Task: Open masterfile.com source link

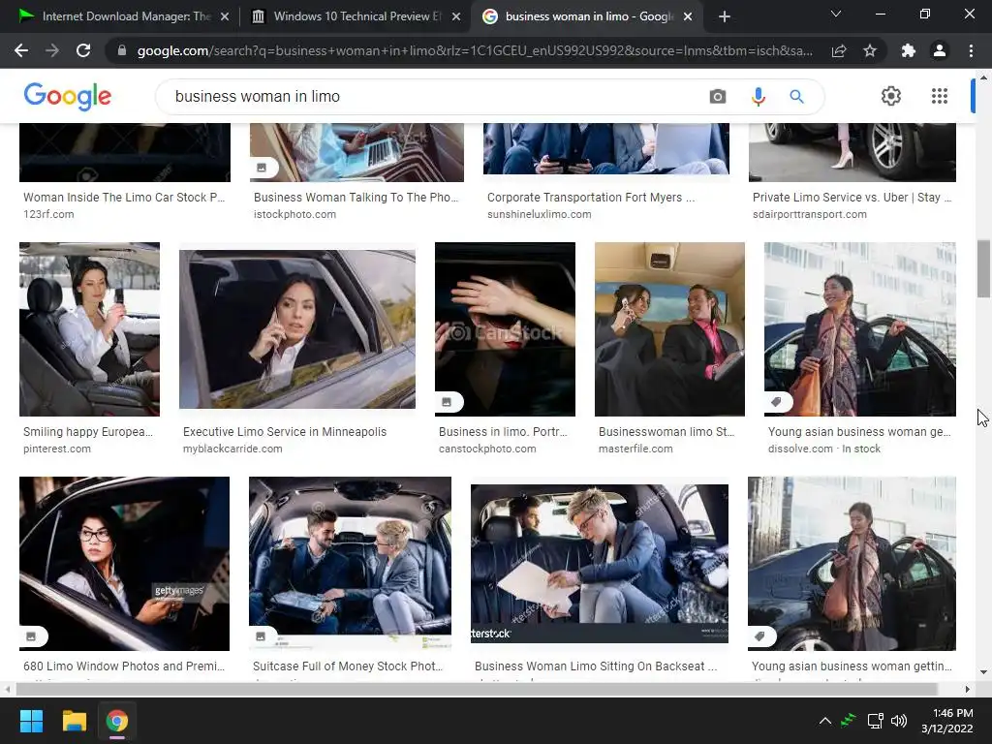Action: (x=635, y=449)
